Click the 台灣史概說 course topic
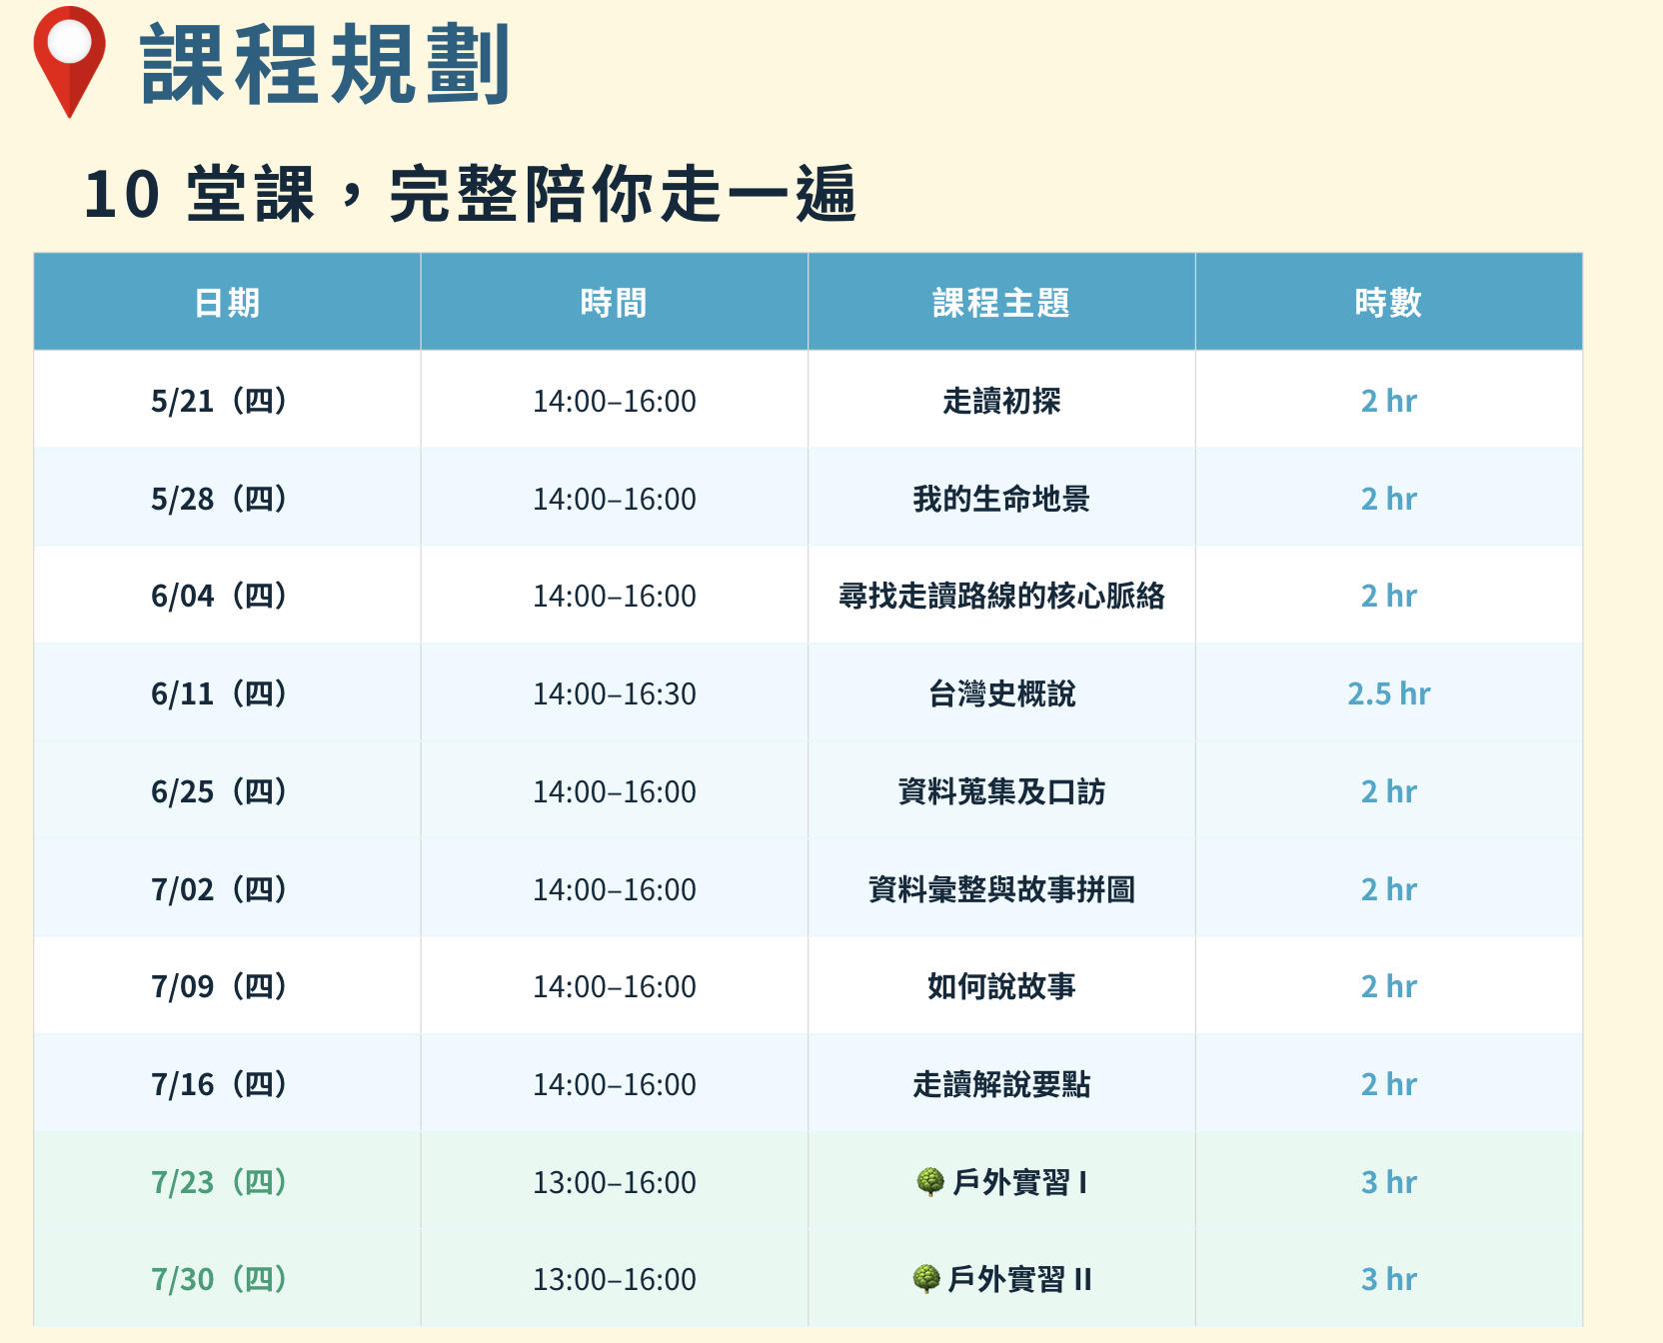The image size is (1663, 1343). point(1001,693)
